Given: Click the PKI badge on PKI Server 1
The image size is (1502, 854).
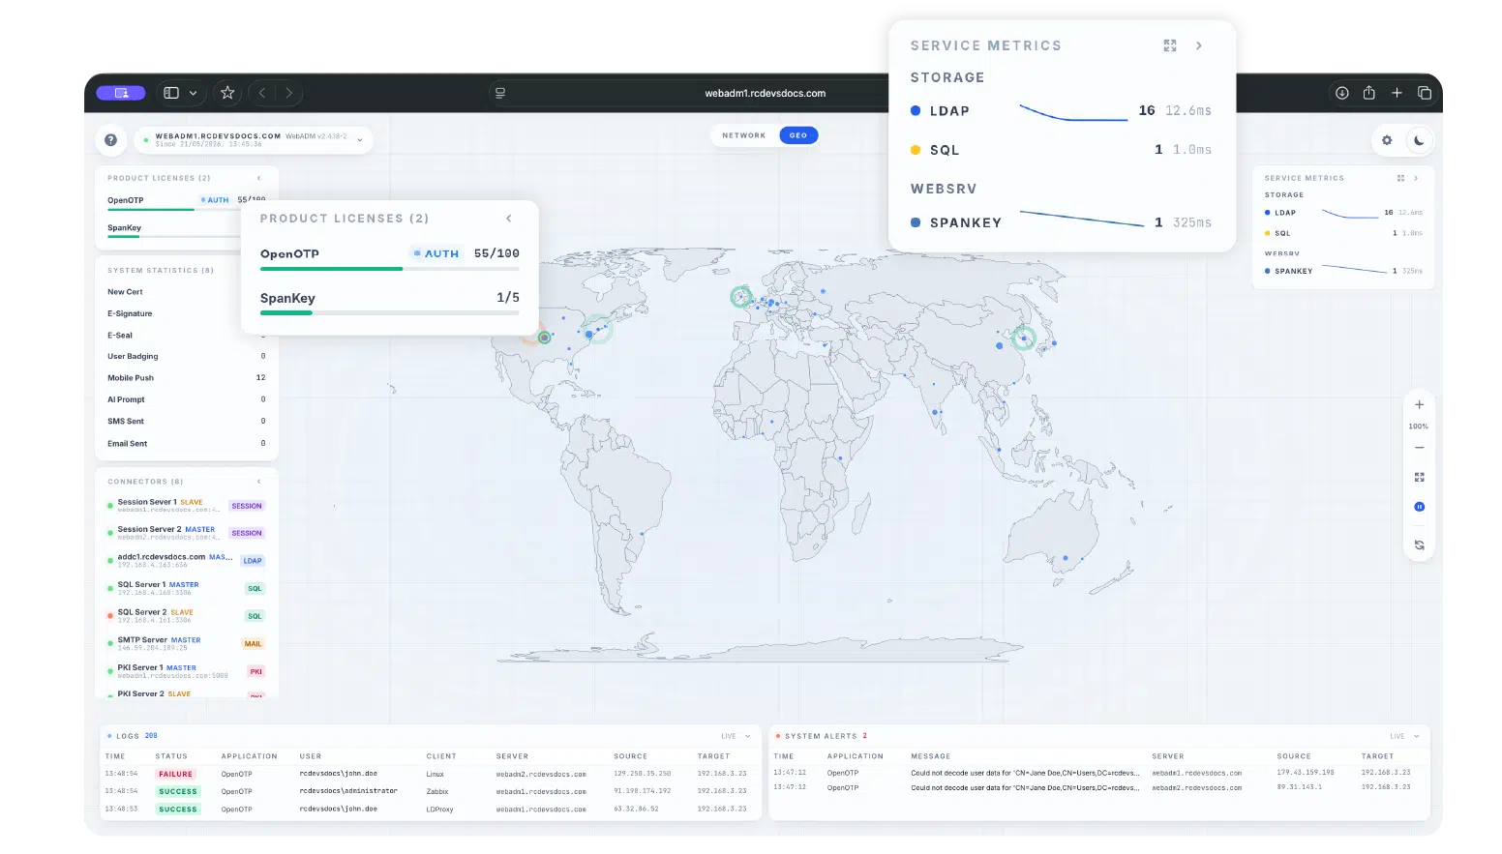Looking at the screenshot, I should (x=256, y=671).
